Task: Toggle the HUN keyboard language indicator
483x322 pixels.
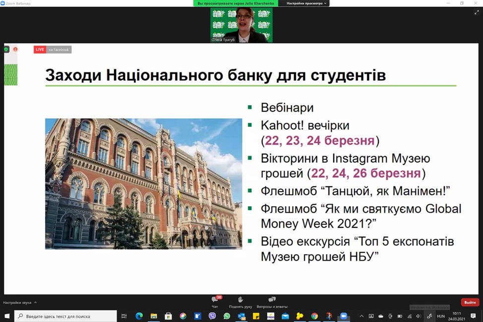Action: point(440,316)
